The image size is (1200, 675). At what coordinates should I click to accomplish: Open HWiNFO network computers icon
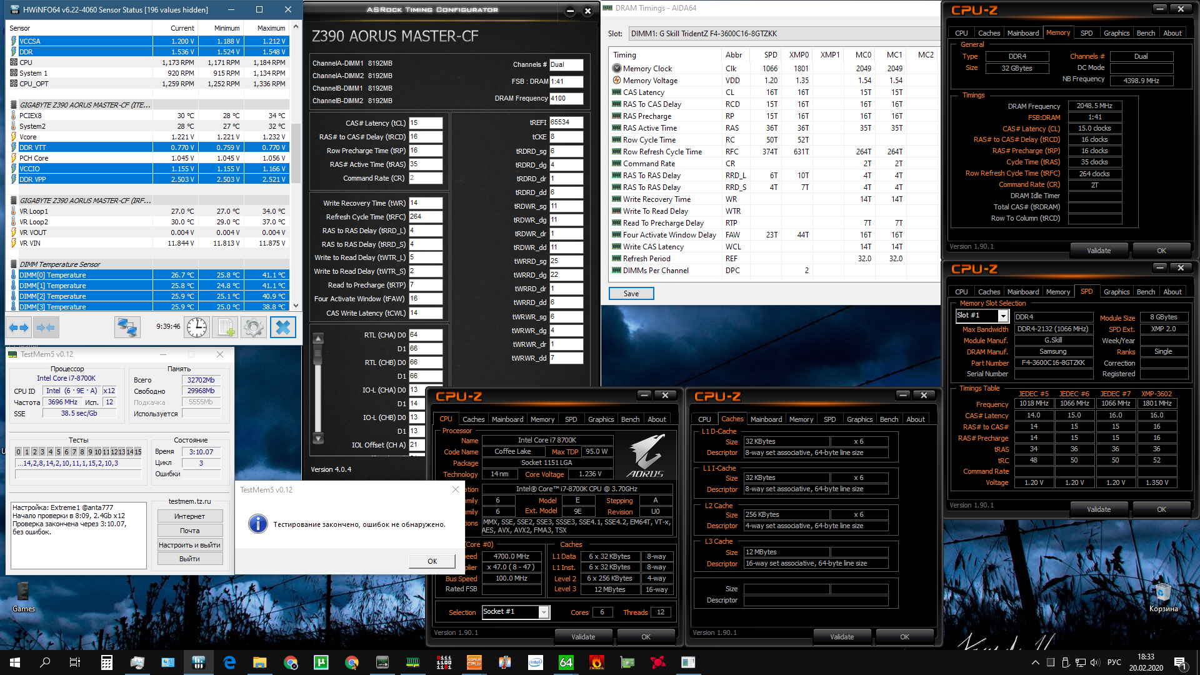point(127,327)
